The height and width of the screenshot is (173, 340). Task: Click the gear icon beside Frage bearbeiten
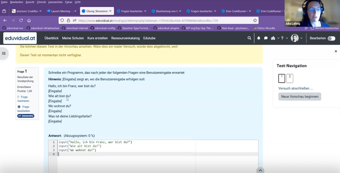pyautogui.click(x=19, y=107)
